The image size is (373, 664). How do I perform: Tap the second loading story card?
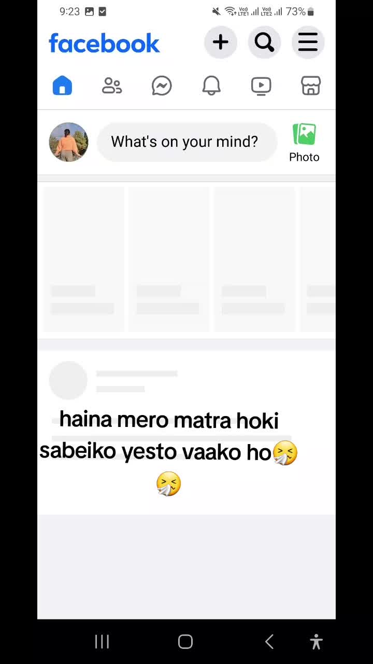click(169, 259)
